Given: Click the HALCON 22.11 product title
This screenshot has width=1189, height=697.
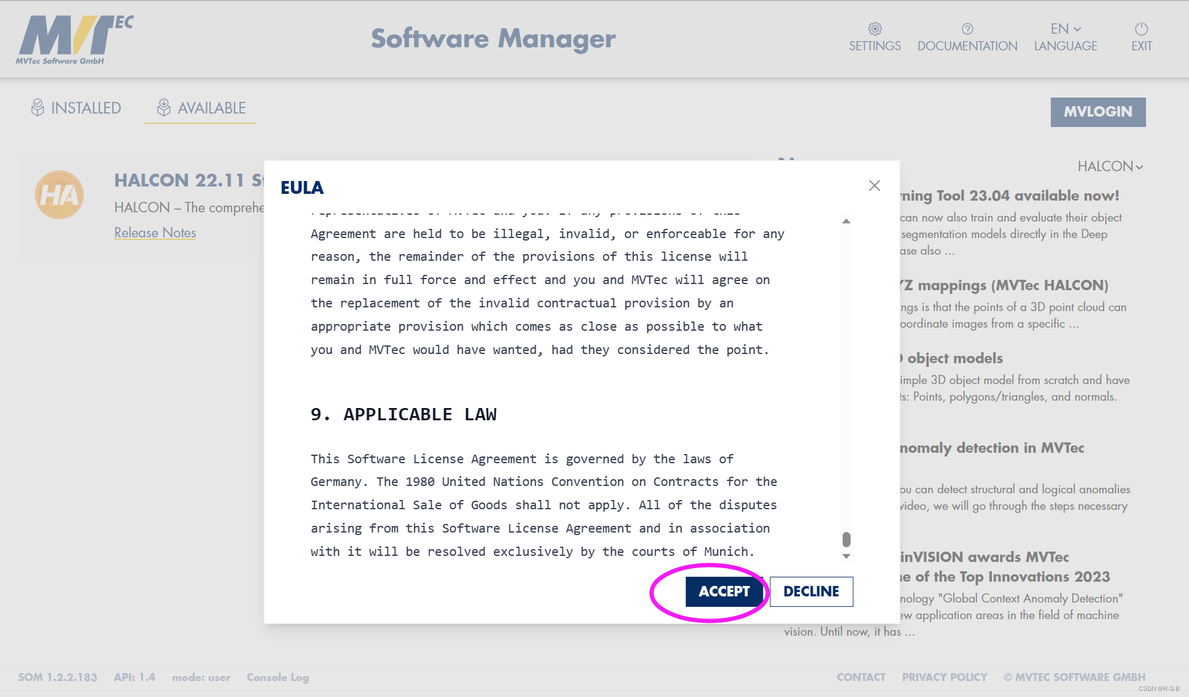Looking at the screenshot, I should click(189, 180).
